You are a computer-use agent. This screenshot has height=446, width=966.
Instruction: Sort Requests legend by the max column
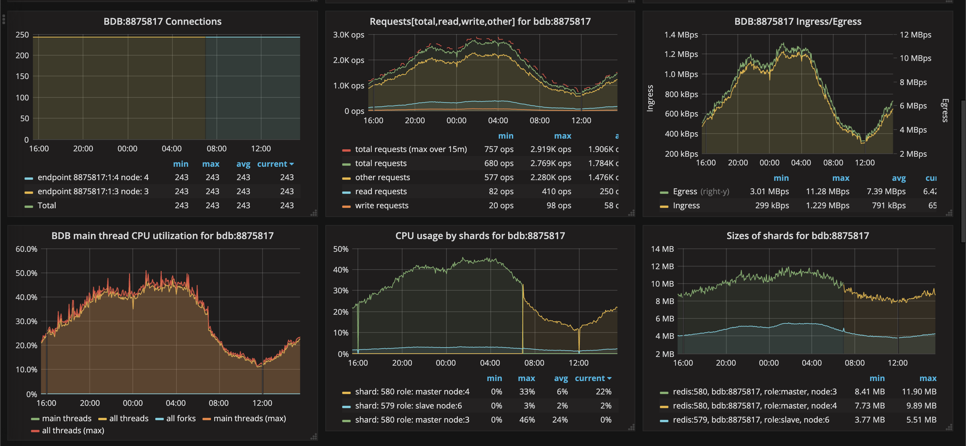562,136
